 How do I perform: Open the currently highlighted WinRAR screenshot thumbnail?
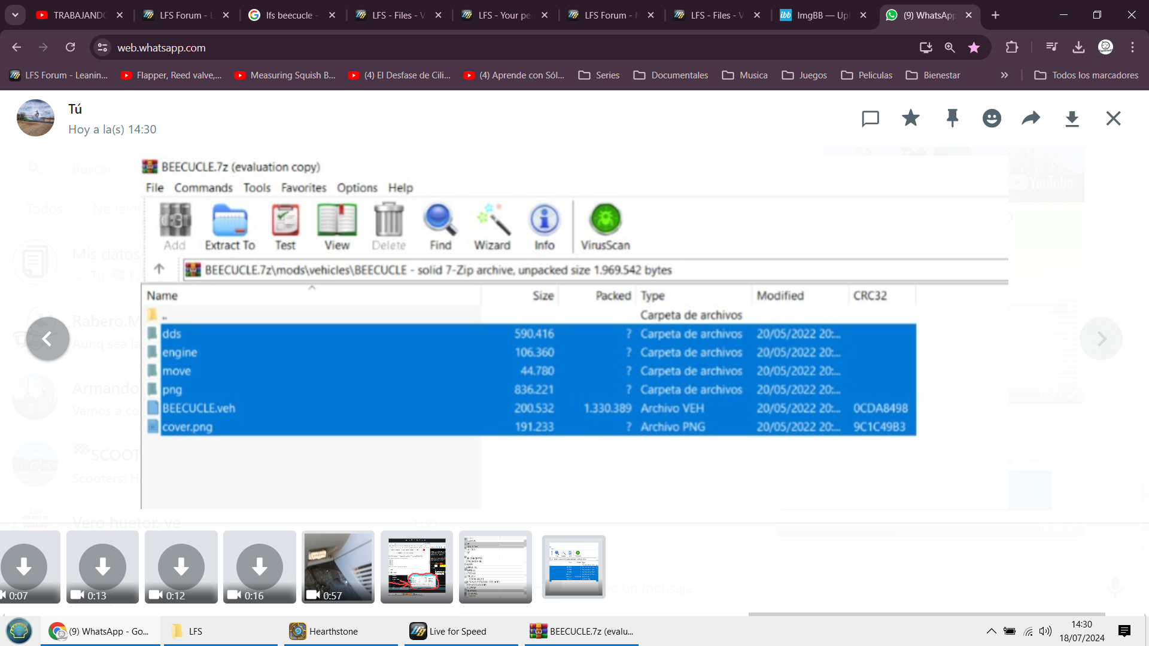click(573, 566)
